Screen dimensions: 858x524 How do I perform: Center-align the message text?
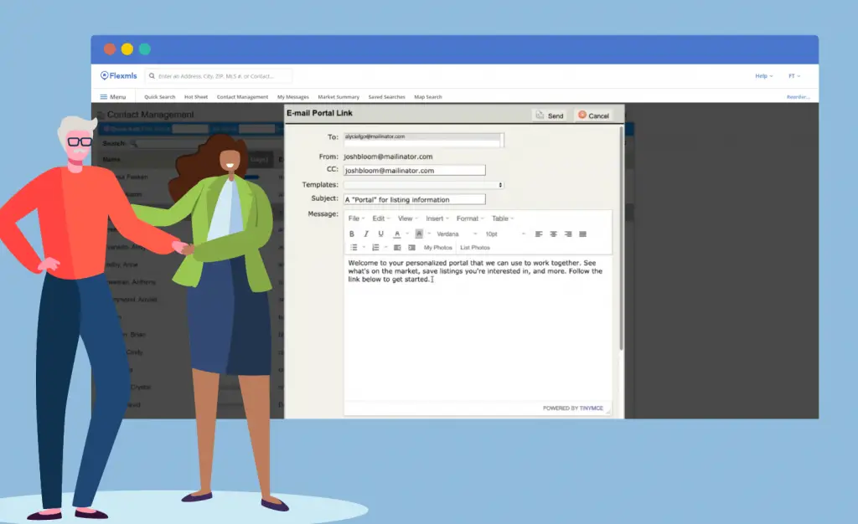pos(554,234)
